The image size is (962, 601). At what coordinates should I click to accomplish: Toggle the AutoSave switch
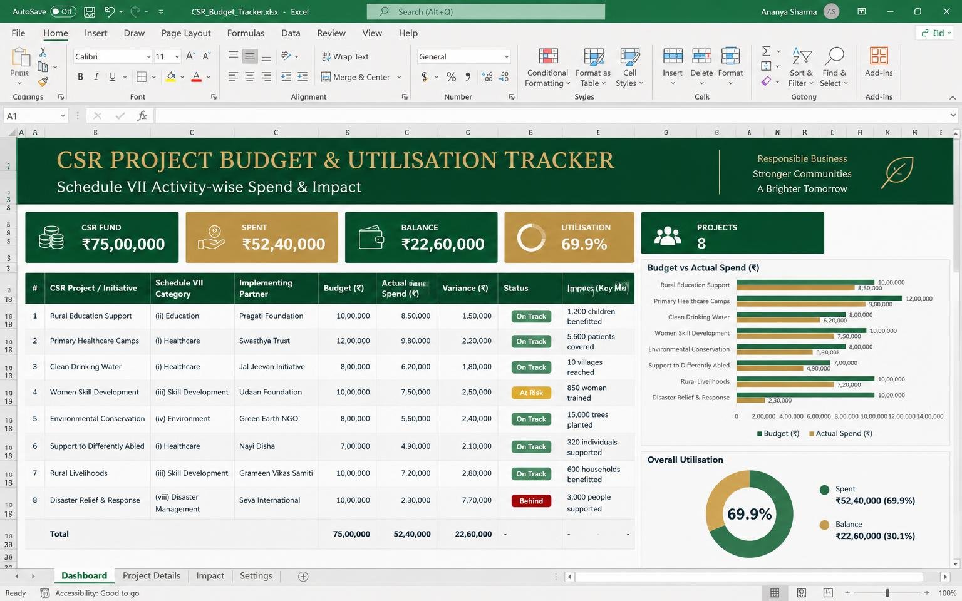click(63, 11)
